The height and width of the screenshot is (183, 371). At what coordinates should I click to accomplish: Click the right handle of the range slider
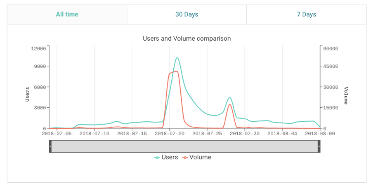pos(319,146)
